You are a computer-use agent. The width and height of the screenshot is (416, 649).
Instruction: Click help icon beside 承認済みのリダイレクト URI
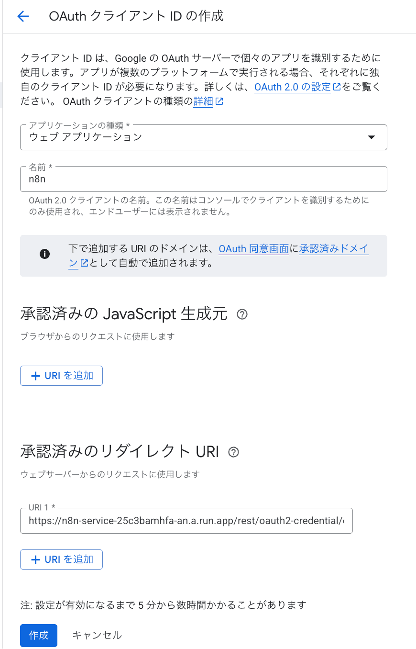click(x=234, y=452)
